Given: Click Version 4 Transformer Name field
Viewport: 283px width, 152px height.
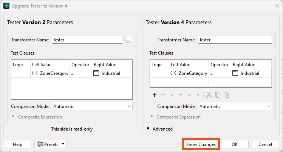Looking at the screenshot, I should tap(234, 40).
